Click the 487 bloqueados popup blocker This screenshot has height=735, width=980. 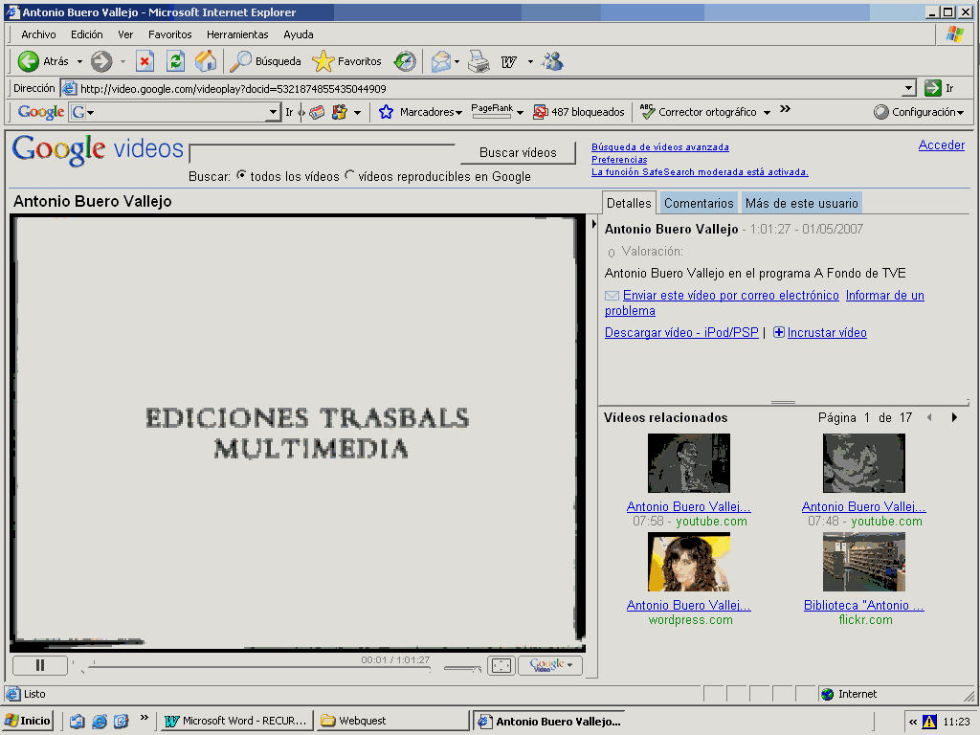click(x=579, y=112)
